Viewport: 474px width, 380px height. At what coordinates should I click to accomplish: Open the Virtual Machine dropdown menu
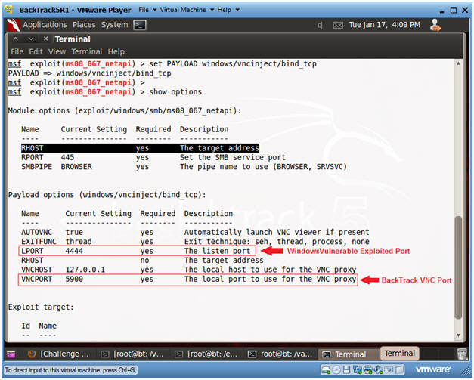coord(187,10)
